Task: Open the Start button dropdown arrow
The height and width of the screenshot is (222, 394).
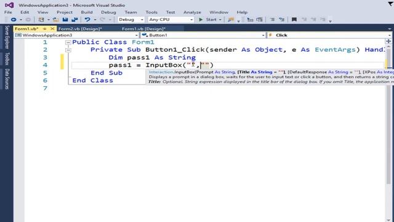Action: 220,20
